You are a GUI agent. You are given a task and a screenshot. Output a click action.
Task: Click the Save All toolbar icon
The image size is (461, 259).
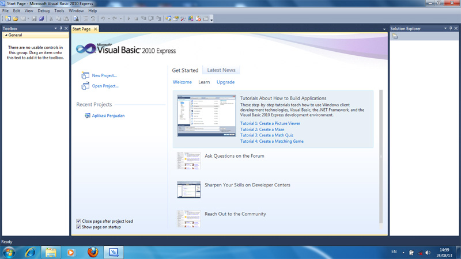click(x=41, y=19)
